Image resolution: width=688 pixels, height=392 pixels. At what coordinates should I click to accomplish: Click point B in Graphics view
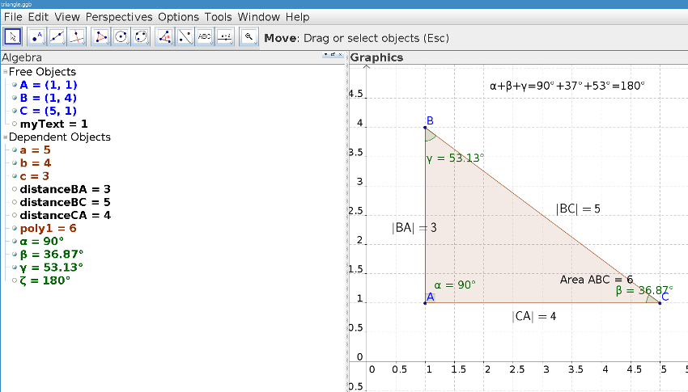pyautogui.click(x=425, y=128)
